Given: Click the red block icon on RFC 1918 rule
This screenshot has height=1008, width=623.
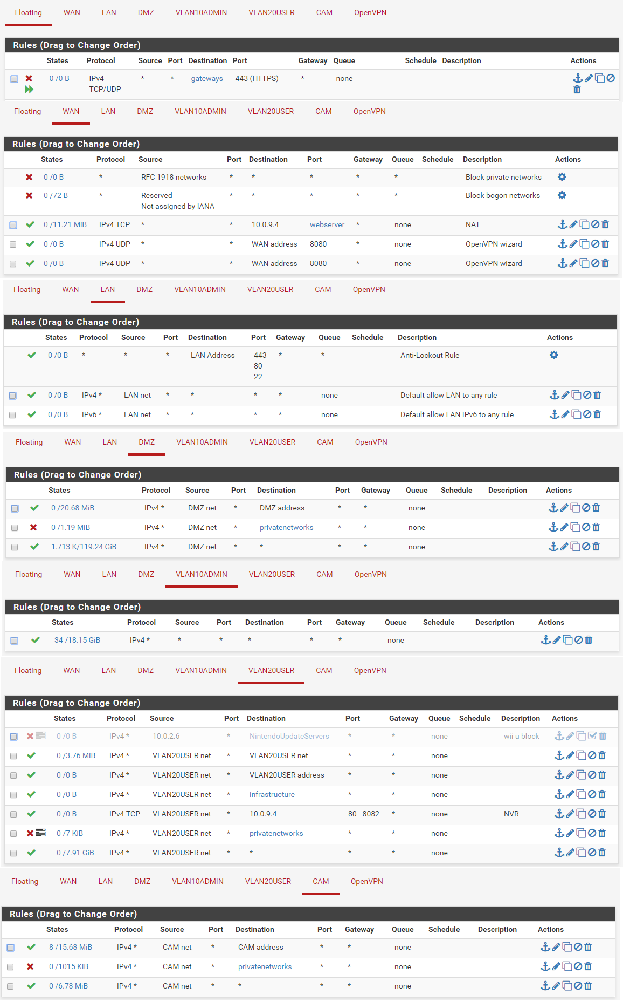Looking at the screenshot, I should [x=29, y=177].
